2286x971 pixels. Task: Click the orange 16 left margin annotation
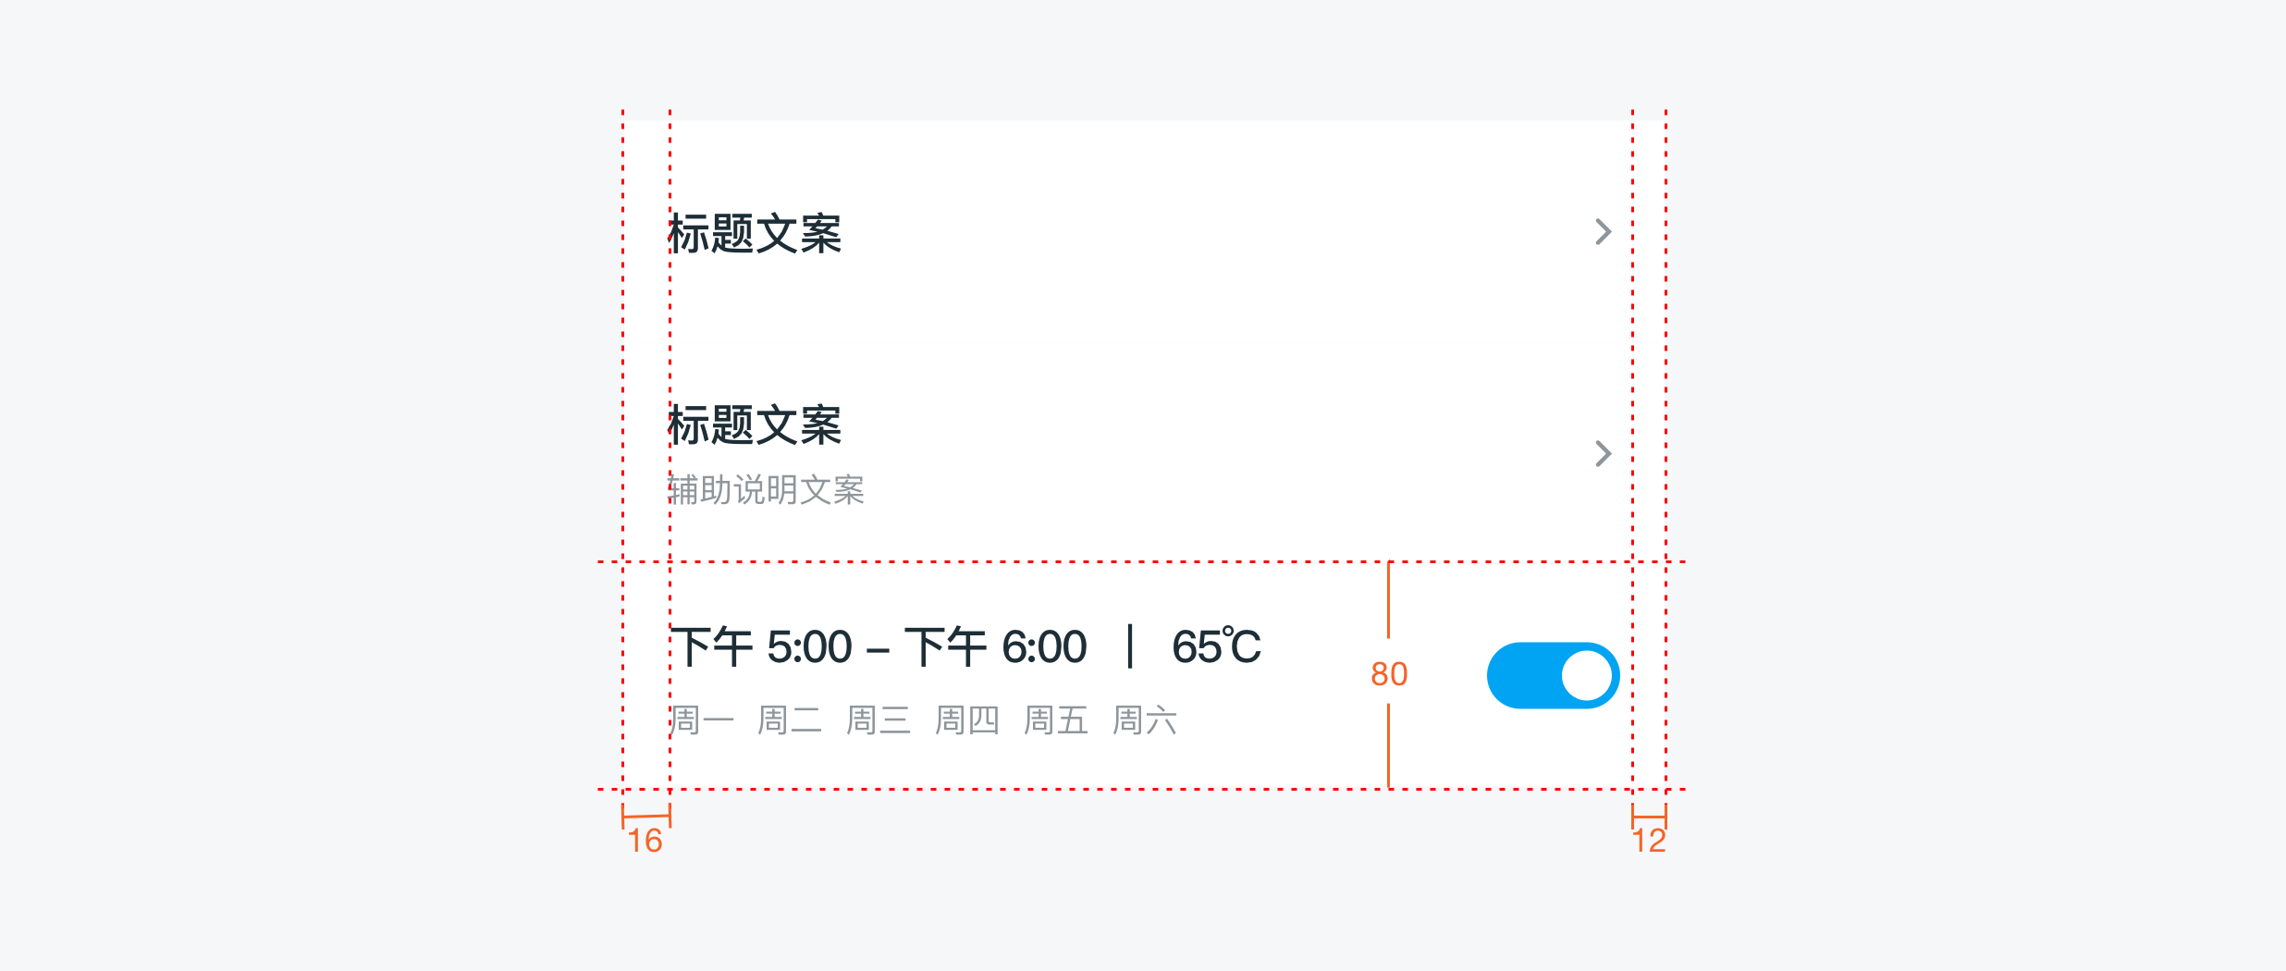(x=645, y=841)
